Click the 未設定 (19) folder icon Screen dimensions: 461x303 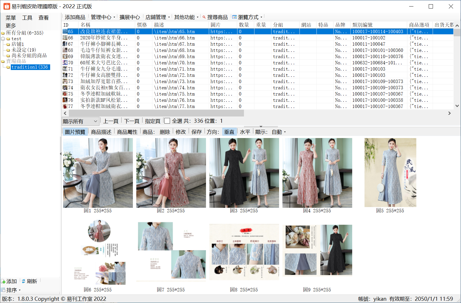point(8,50)
